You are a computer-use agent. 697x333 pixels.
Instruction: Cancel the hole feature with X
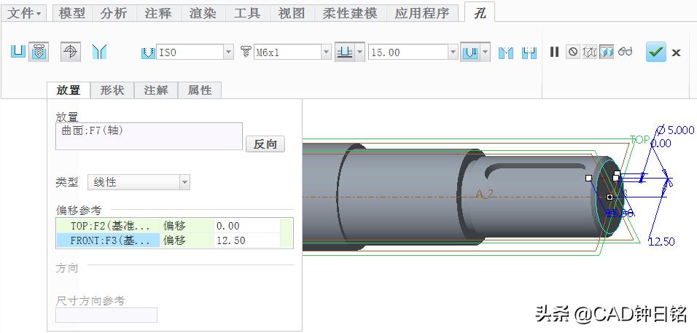(x=676, y=53)
